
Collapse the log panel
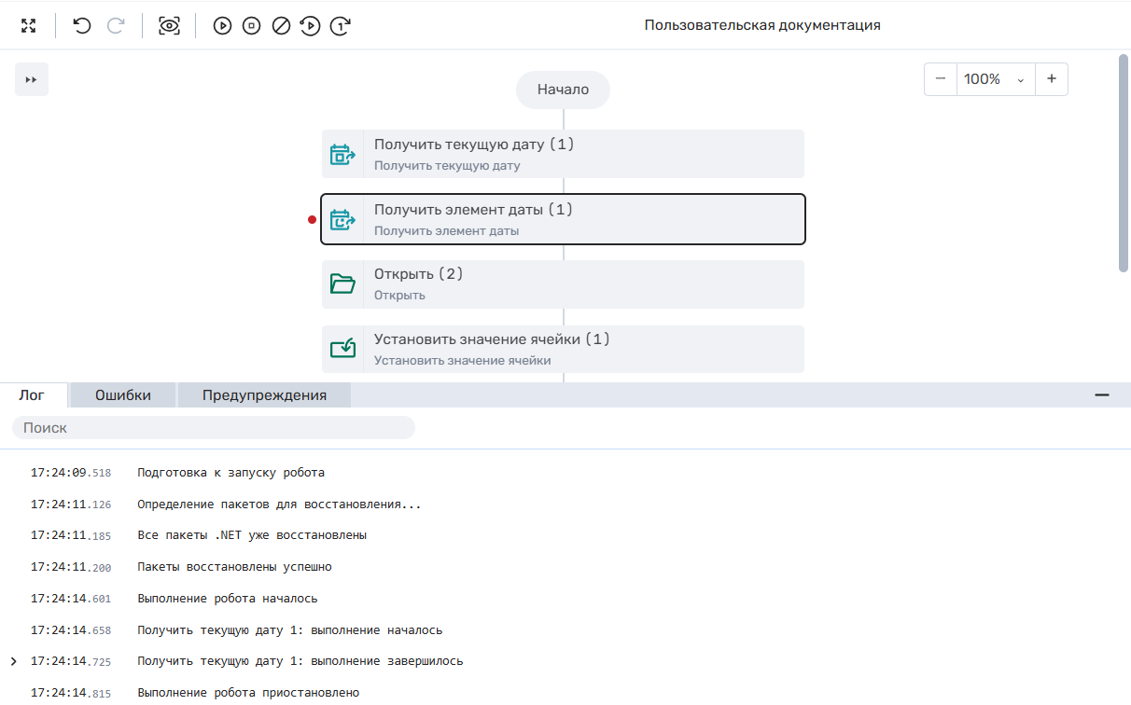pyautogui.click(x=1102, y=395)
